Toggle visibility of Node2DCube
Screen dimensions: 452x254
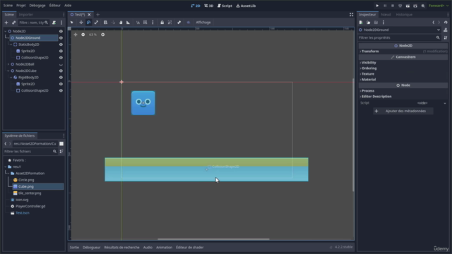pos(61,71)
